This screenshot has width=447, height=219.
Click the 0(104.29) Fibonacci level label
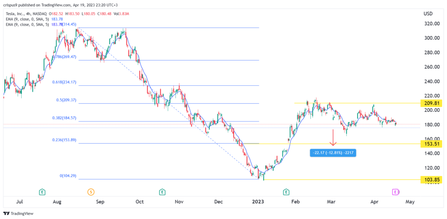coord(68,176)
